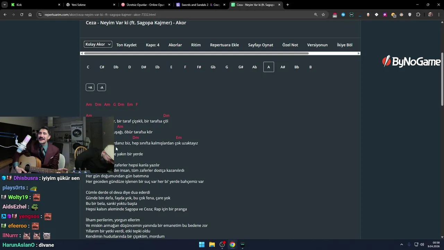Click the horizontal toolbar scrollbar thumb
This screenshot has width=444, height=250.
coord(196,53)
